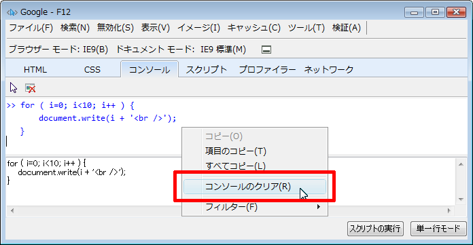This screenshot has width=473, height=245.
Task: Switch to the ネットワーク tab
Action: pyautogui.click(x=328, y=70)
